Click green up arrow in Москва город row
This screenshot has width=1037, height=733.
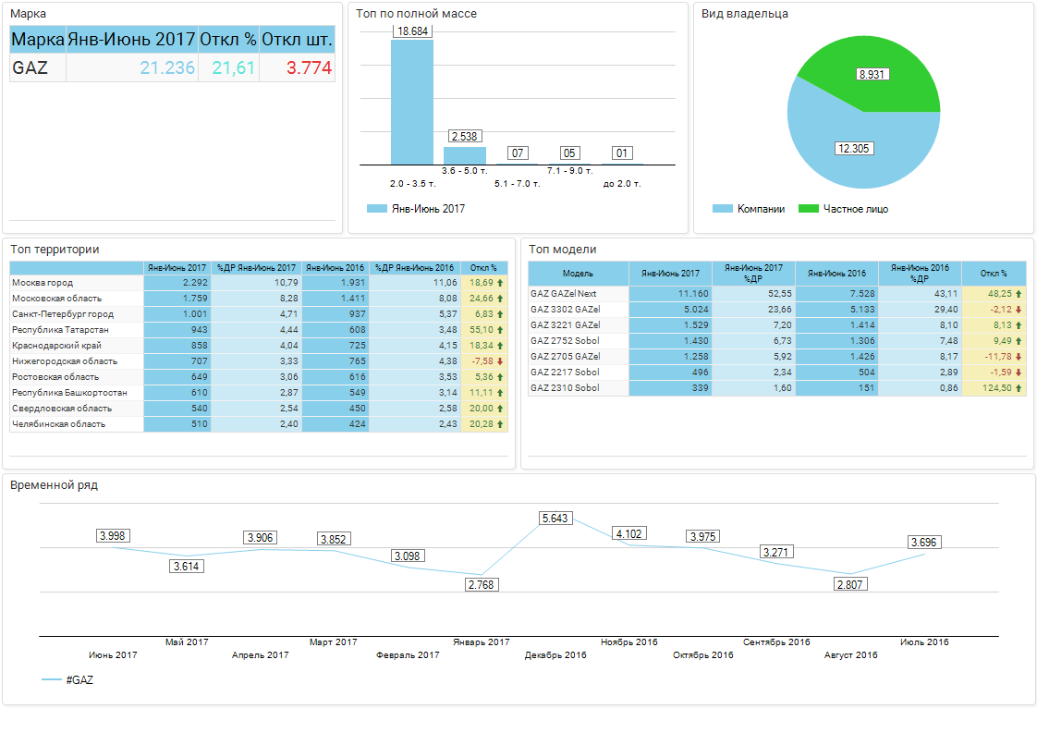[x=500, y=283]
